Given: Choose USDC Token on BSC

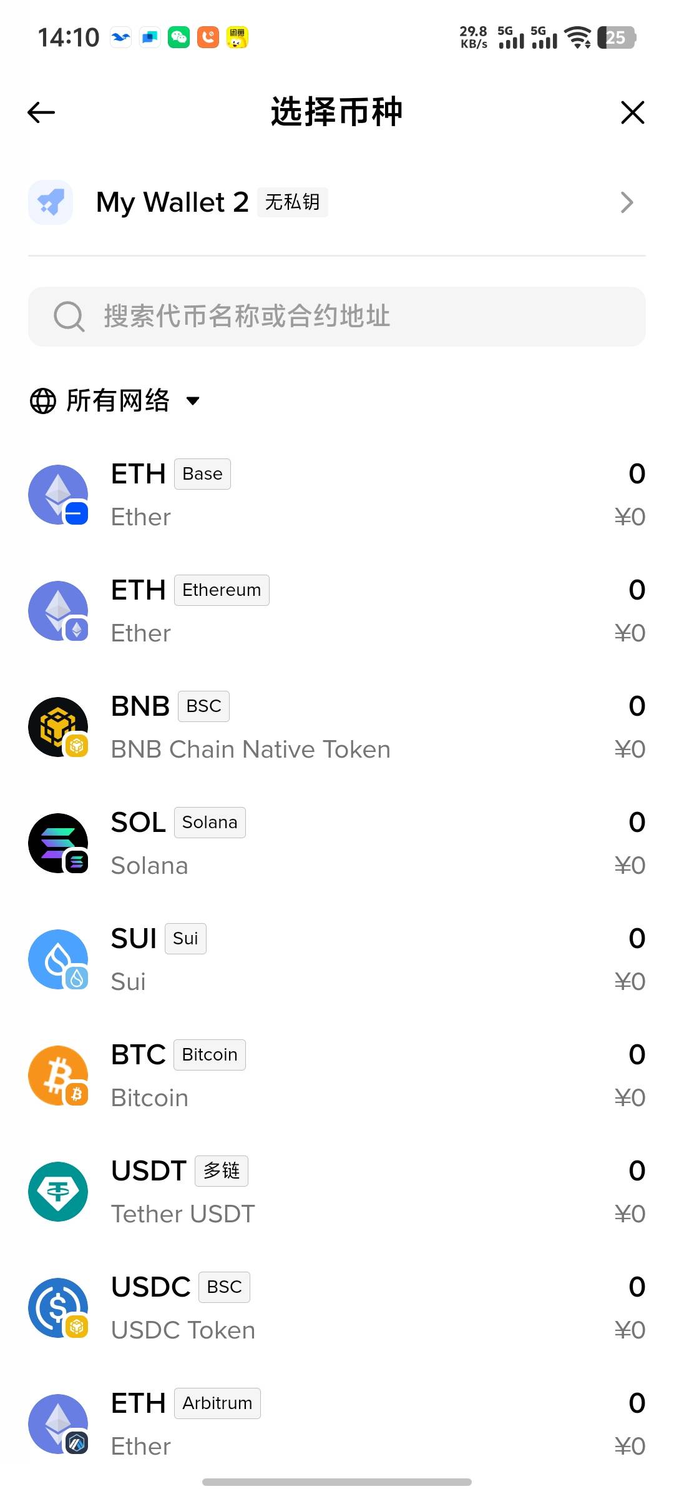Looking at the screenshot, I should pos(337,1308).
